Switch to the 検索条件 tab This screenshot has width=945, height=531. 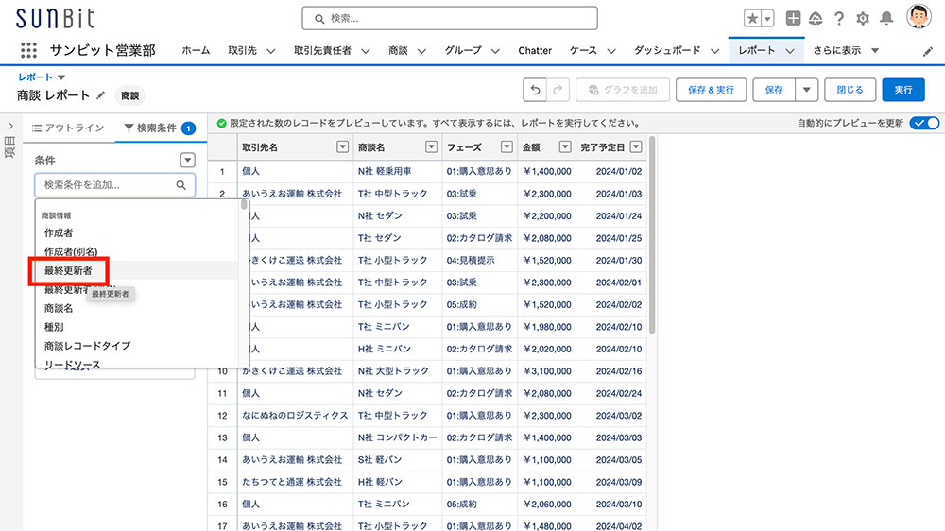(x=160, y=128)
